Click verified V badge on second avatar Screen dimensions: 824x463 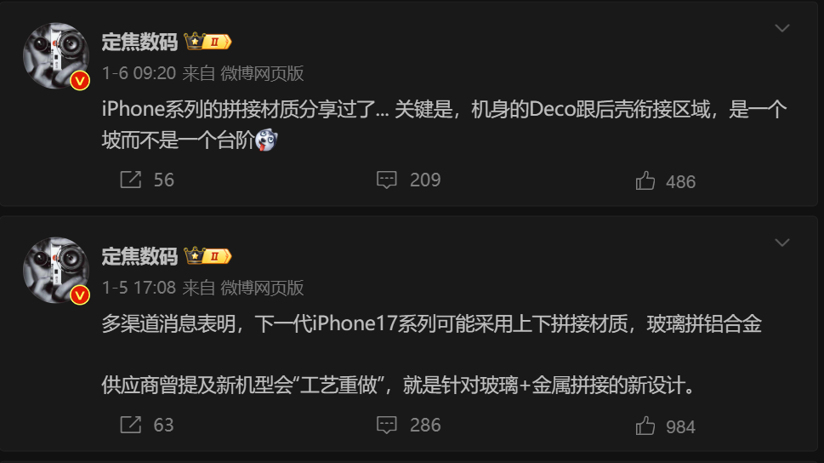(x=80, y=295)
